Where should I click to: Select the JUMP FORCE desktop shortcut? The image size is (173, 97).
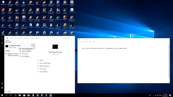tap(44, 26)
